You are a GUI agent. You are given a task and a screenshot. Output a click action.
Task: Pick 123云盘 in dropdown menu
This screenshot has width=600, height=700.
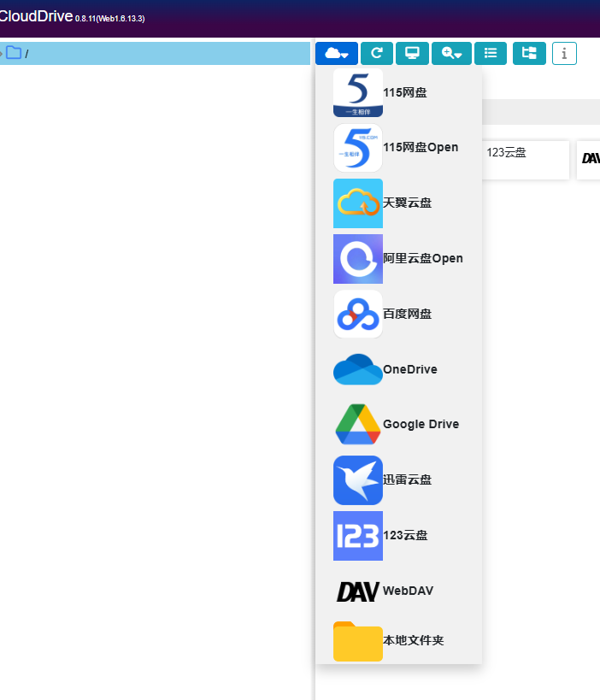click(x=404, y=535)
